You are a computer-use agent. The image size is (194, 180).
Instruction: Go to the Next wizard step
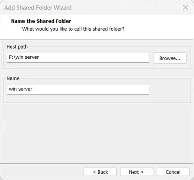[136, 172]
